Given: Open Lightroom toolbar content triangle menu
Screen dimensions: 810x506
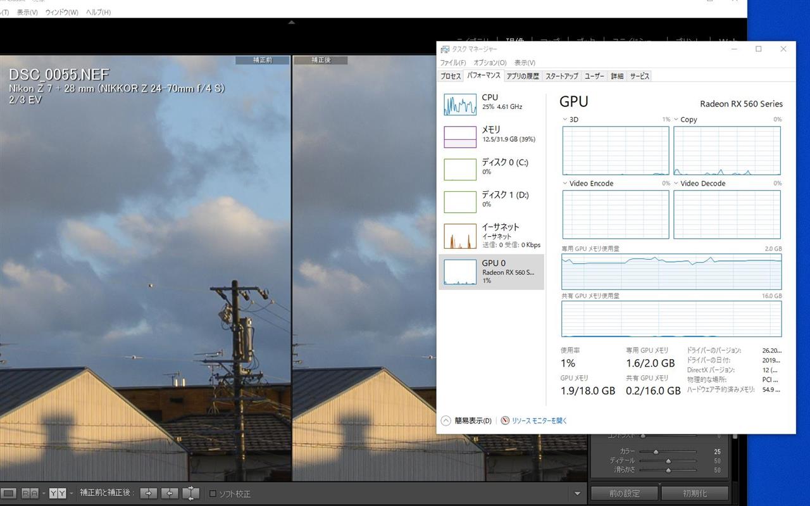Looking at the screenshot, I should [577, 493].
